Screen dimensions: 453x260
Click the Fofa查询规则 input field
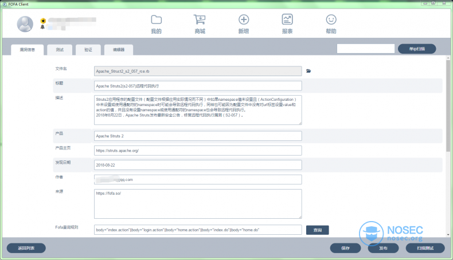pos(198,230)
